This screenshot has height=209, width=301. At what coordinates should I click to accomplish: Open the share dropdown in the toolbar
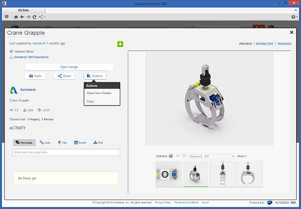pyautogui.click(x=42, y=17)
